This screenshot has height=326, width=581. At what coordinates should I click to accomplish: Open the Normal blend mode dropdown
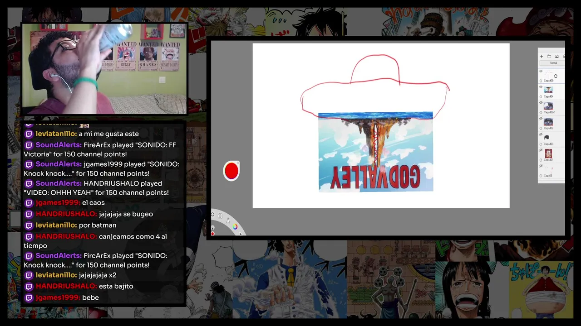553,63
